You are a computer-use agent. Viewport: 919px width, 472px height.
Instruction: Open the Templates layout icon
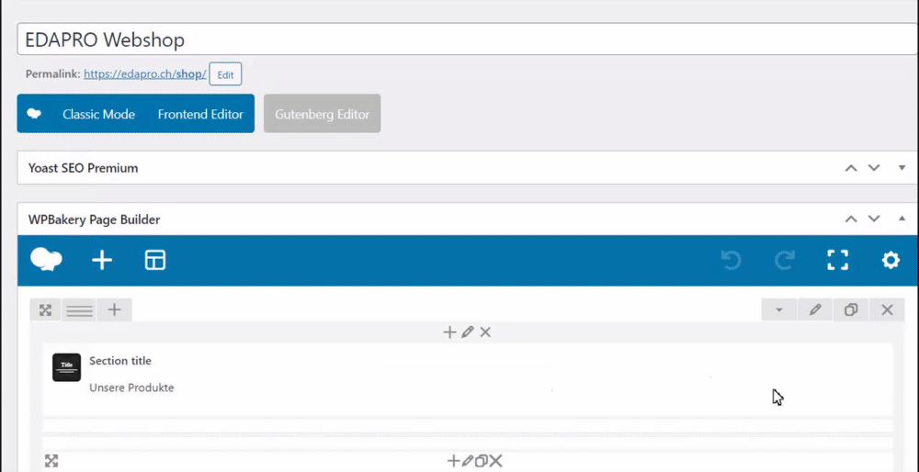(155, 260)
